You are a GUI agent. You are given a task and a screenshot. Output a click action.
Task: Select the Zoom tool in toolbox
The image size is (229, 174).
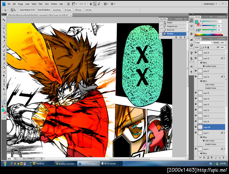(4, 102)
